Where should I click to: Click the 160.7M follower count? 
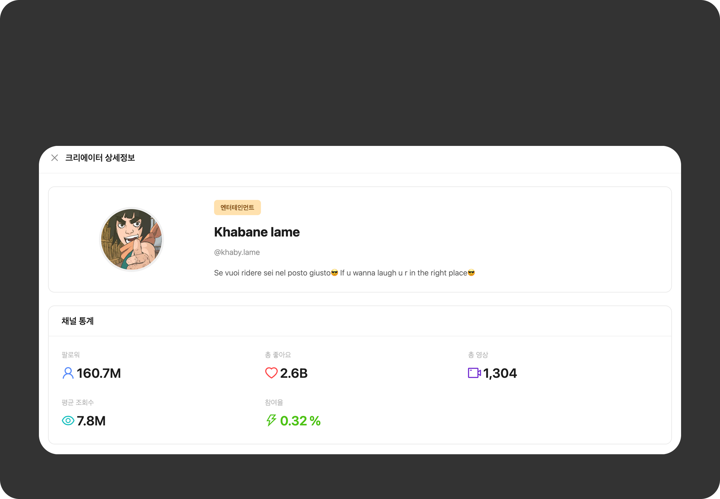pyautogui.click(x=99, y=373)
